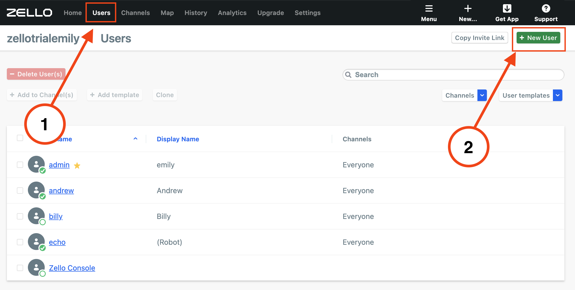Click Add to Channel(s) button
The image size is (575, 290).
tap(42, 95)
